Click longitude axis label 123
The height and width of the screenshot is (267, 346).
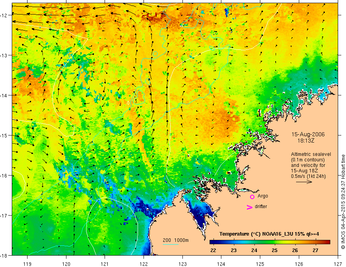[x=182, y=264]
